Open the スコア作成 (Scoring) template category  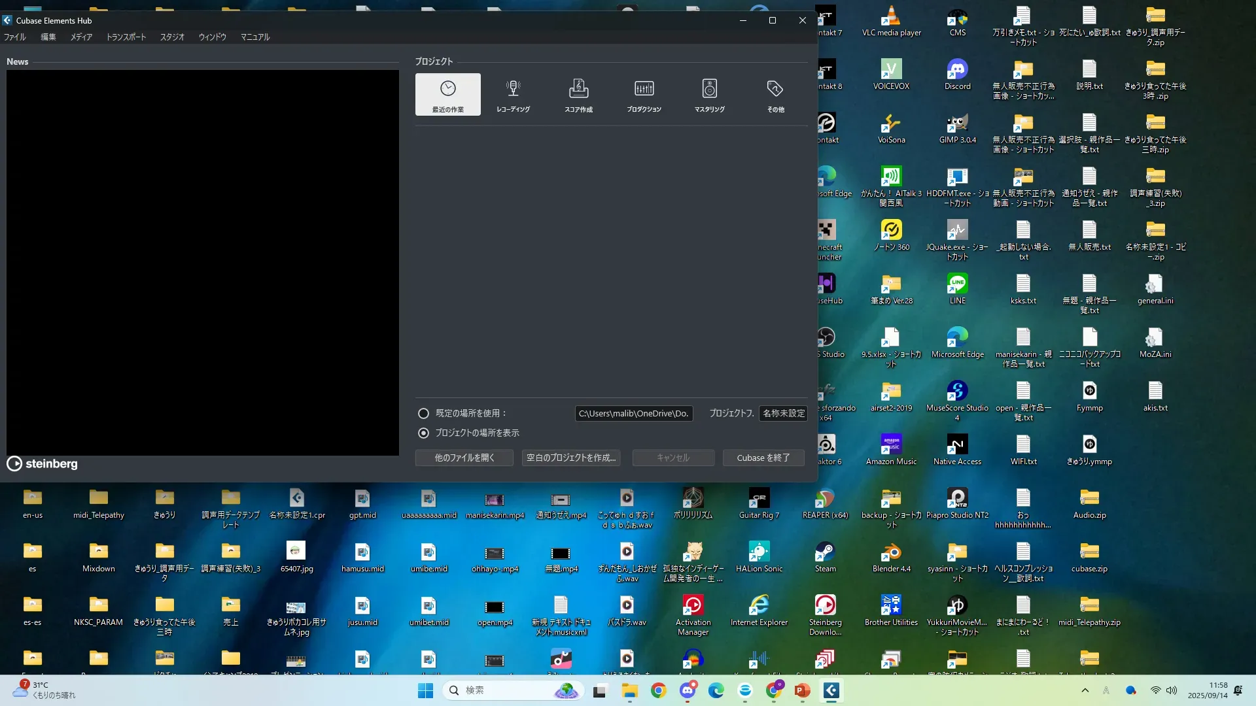578,95
